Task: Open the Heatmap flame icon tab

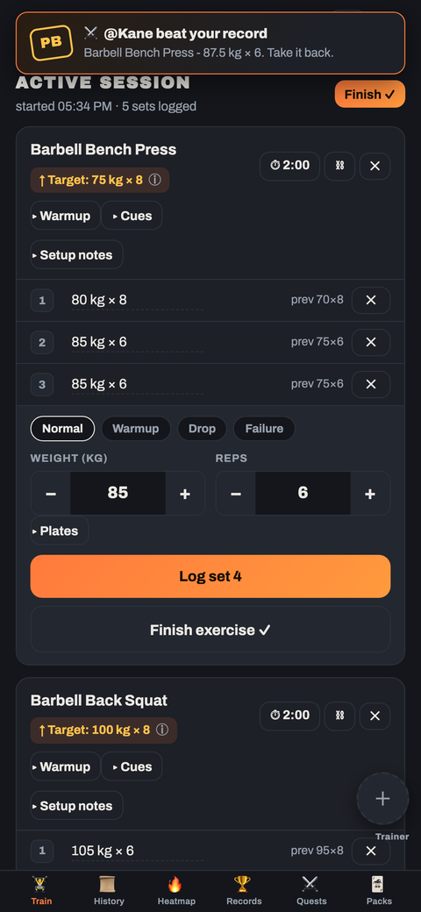Action: (176, 891)
